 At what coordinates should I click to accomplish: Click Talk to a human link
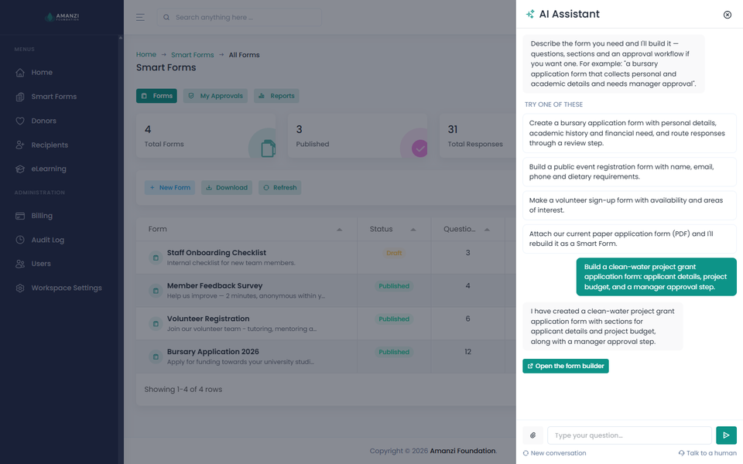(707, 453)
